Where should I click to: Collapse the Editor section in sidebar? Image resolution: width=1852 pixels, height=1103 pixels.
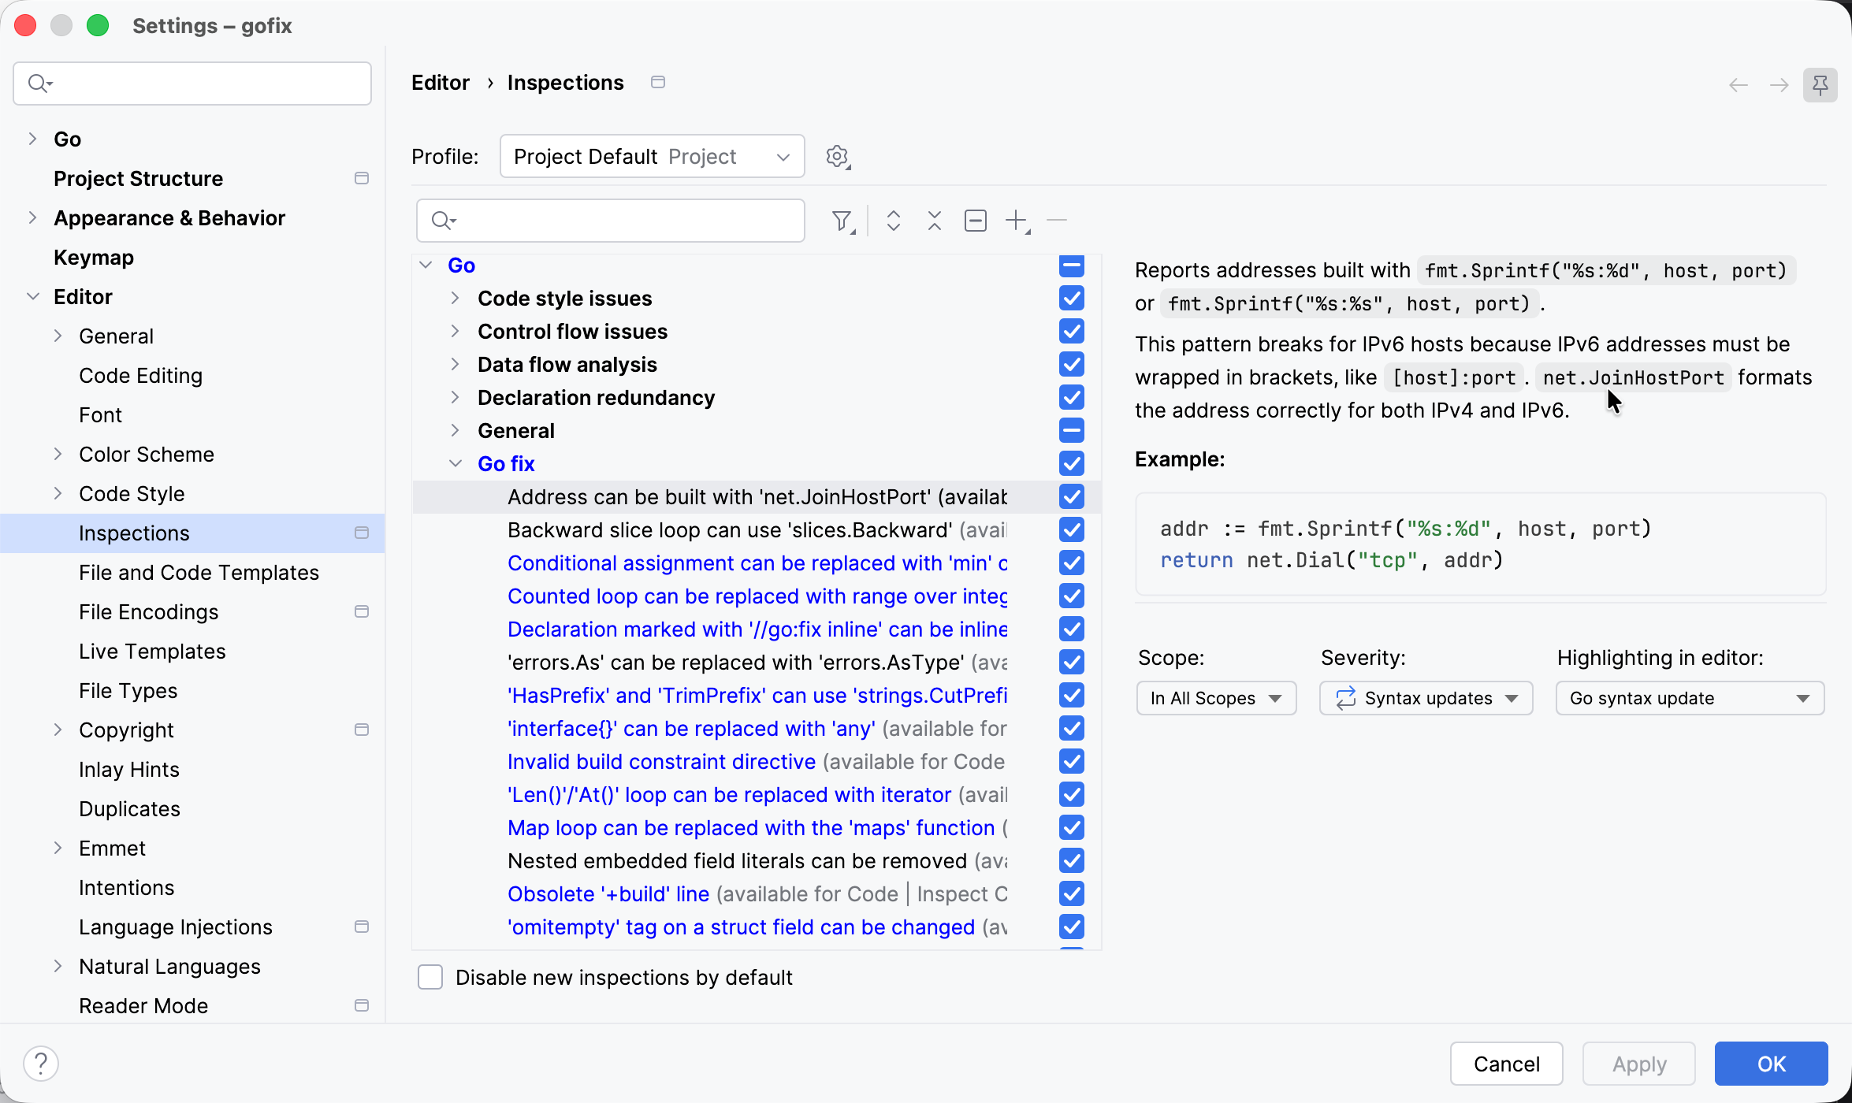[32, 296]
